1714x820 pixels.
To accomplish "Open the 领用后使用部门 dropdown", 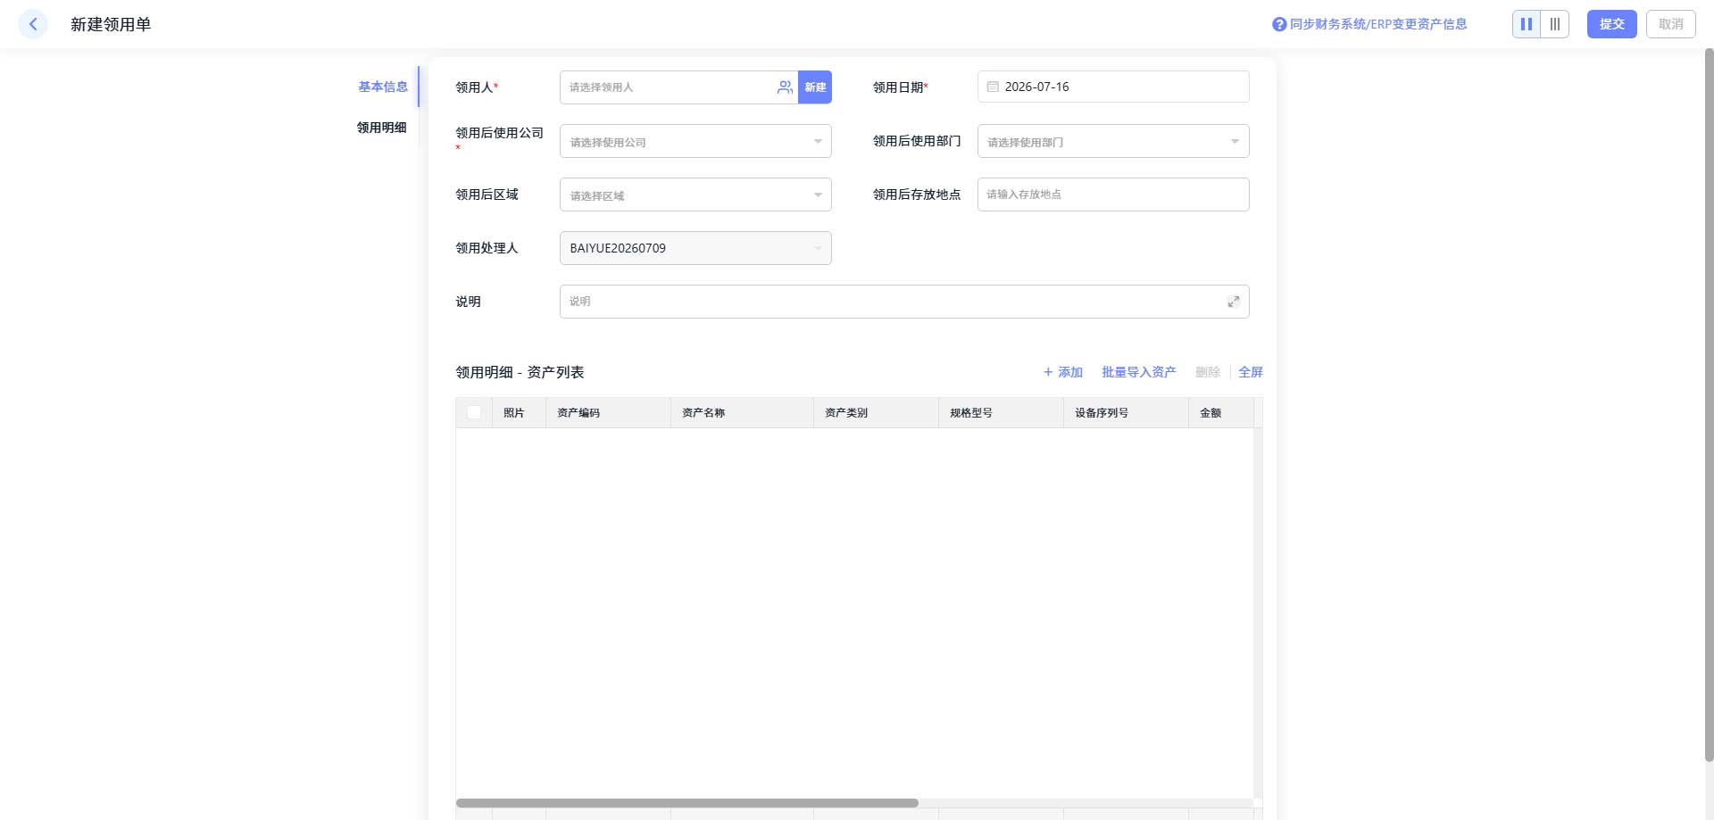I will [1113, 141].
